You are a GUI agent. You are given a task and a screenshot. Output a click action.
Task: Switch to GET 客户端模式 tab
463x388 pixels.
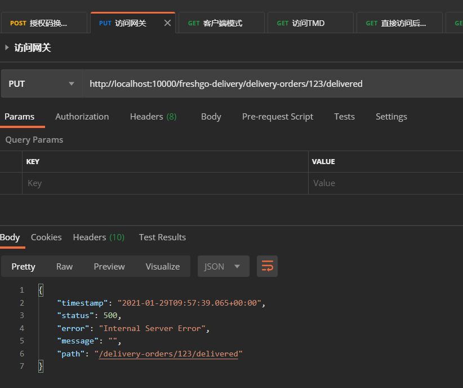pos(221,23)
